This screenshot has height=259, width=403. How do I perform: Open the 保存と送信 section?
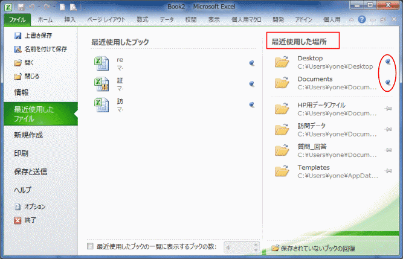click(x=30, y=171)
